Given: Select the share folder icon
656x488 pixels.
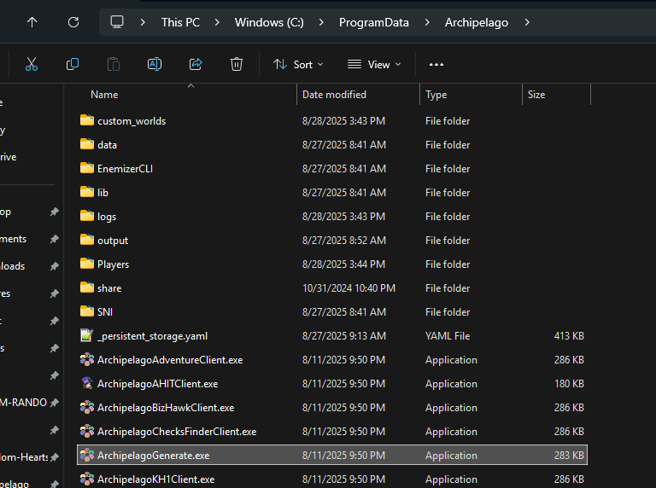Looking at the screenshot, I should point(87,288).
